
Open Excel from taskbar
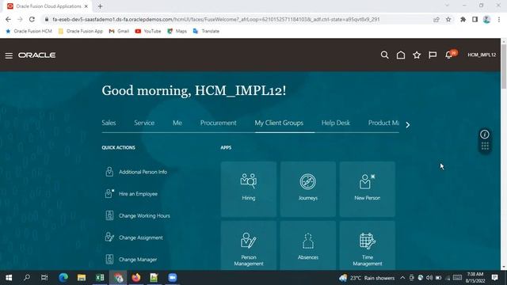click(100, 278)
